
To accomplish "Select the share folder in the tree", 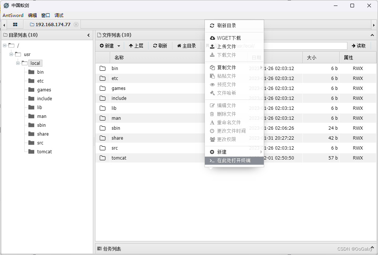I will [43, 134].
